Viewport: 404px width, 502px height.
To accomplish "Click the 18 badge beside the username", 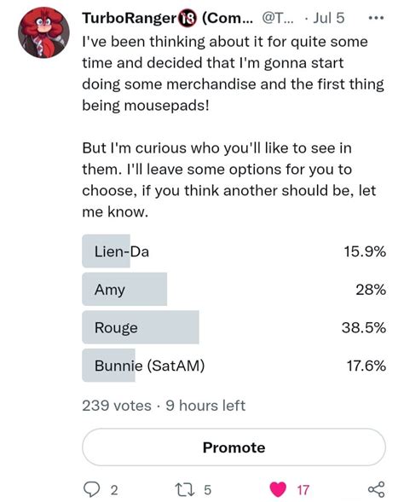I will (x=187, y=19).
